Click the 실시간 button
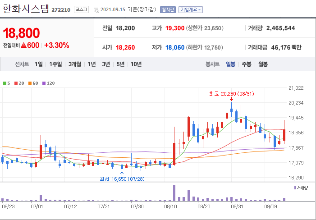This screenshot has width=316, height=220. [168, 9]
